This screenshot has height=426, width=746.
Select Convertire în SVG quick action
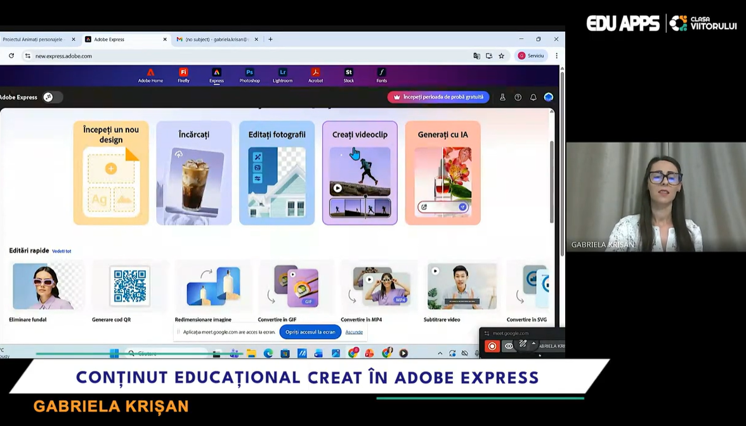[528, 292]
